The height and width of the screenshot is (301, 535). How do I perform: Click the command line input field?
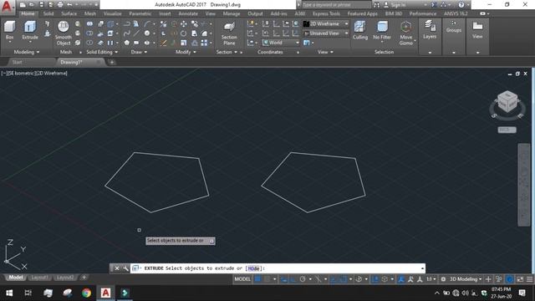tap(278, 268)
